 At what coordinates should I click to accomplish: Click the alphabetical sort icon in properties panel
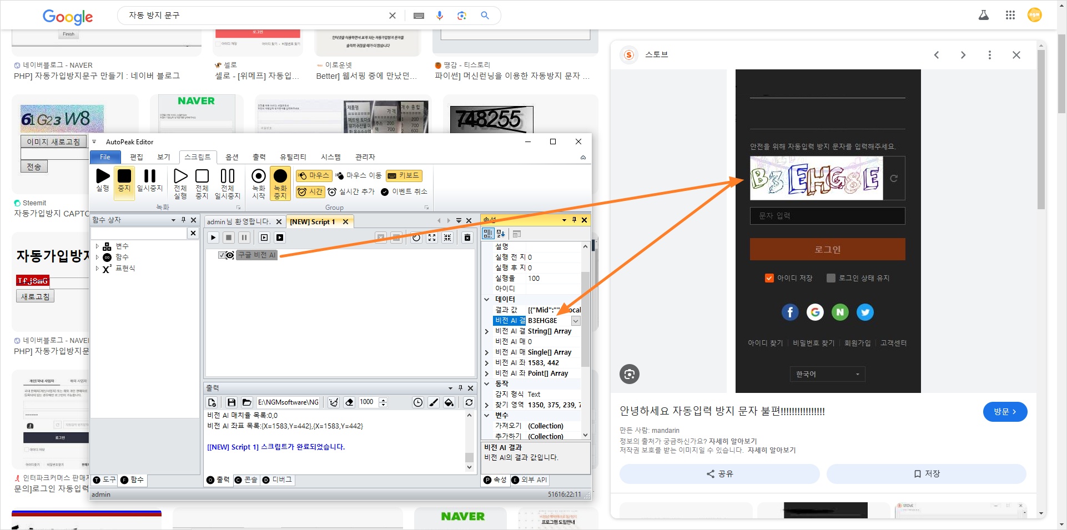(x=501, y=234)
